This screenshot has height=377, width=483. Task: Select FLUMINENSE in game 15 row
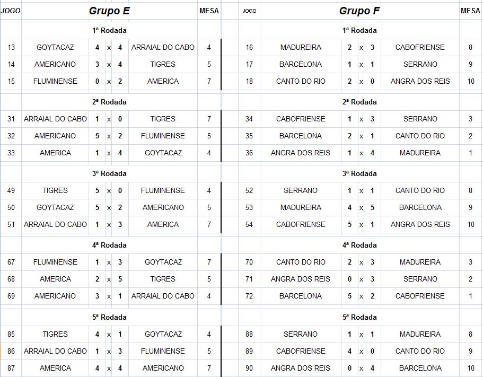coord(55,81)
